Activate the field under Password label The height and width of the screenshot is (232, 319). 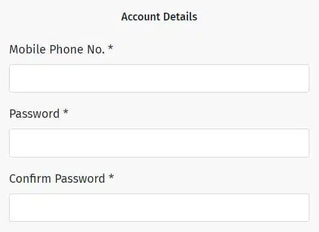(159, 143)
